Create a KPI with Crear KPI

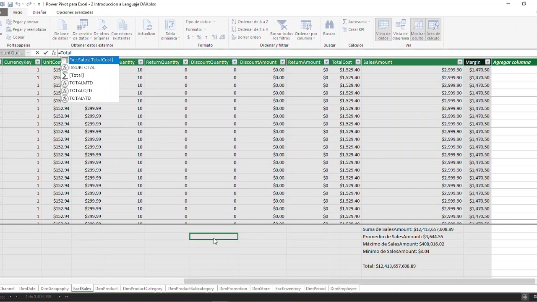(353, 29)
